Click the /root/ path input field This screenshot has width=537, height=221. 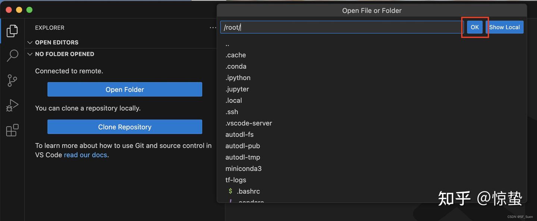click(x=341, y=27)
